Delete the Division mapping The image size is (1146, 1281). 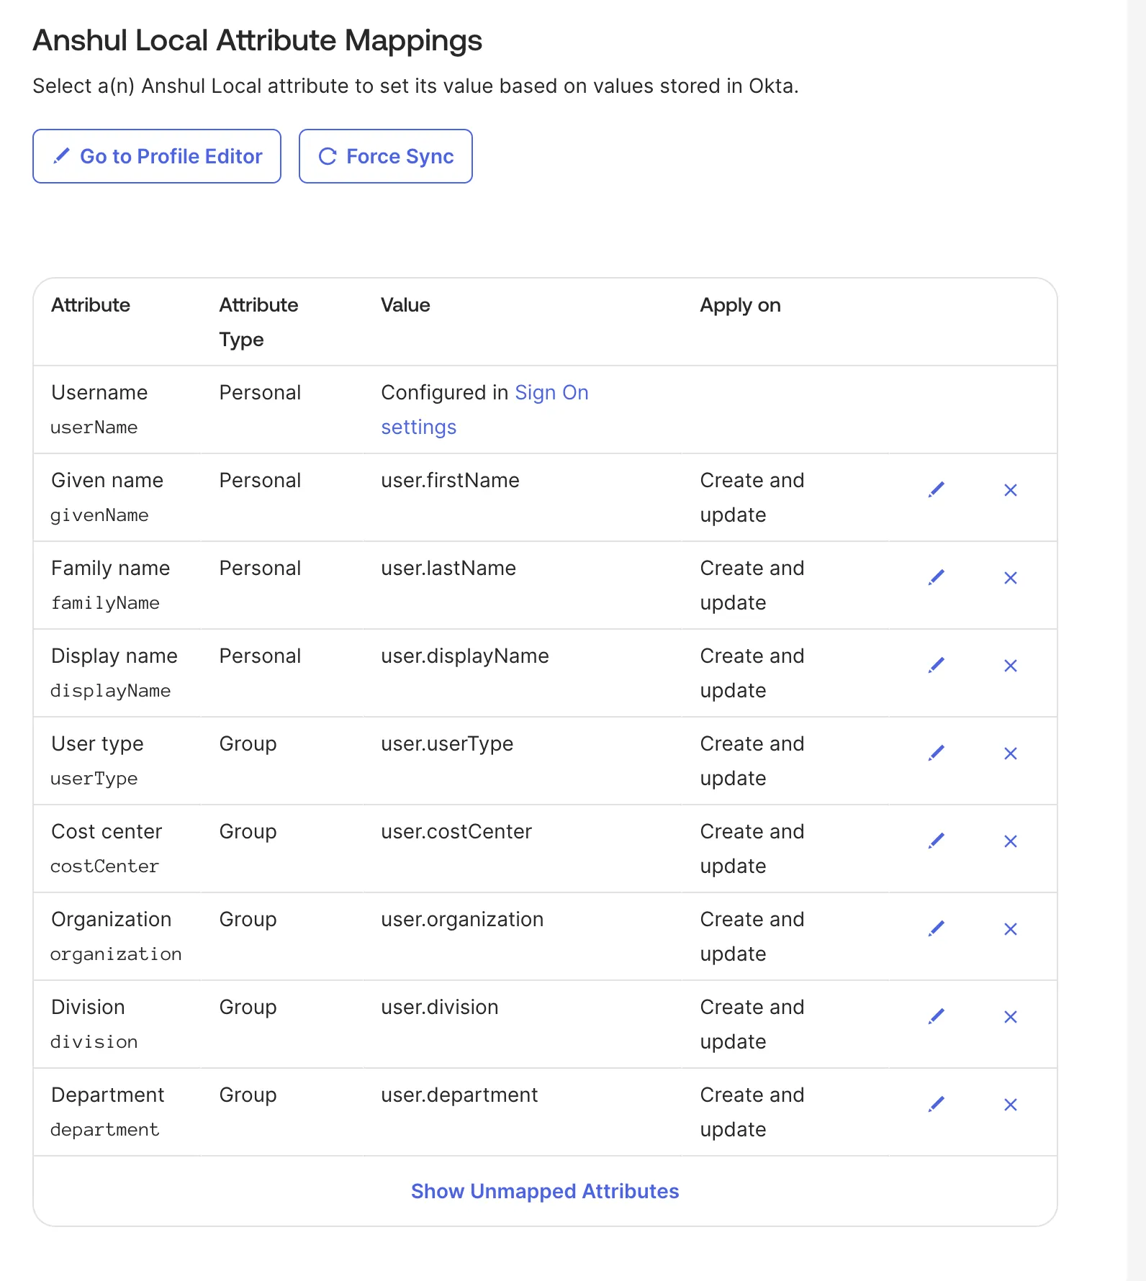click(1010, 1017)
